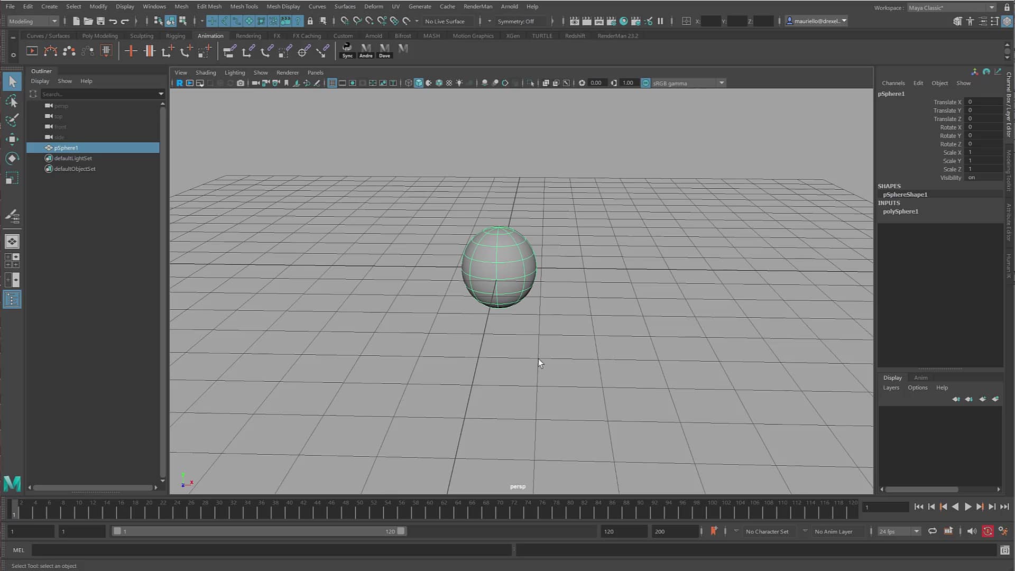This screenshot has height=571, width=1015.
Task: Click the Translate X value field
Action: point(983,102)
